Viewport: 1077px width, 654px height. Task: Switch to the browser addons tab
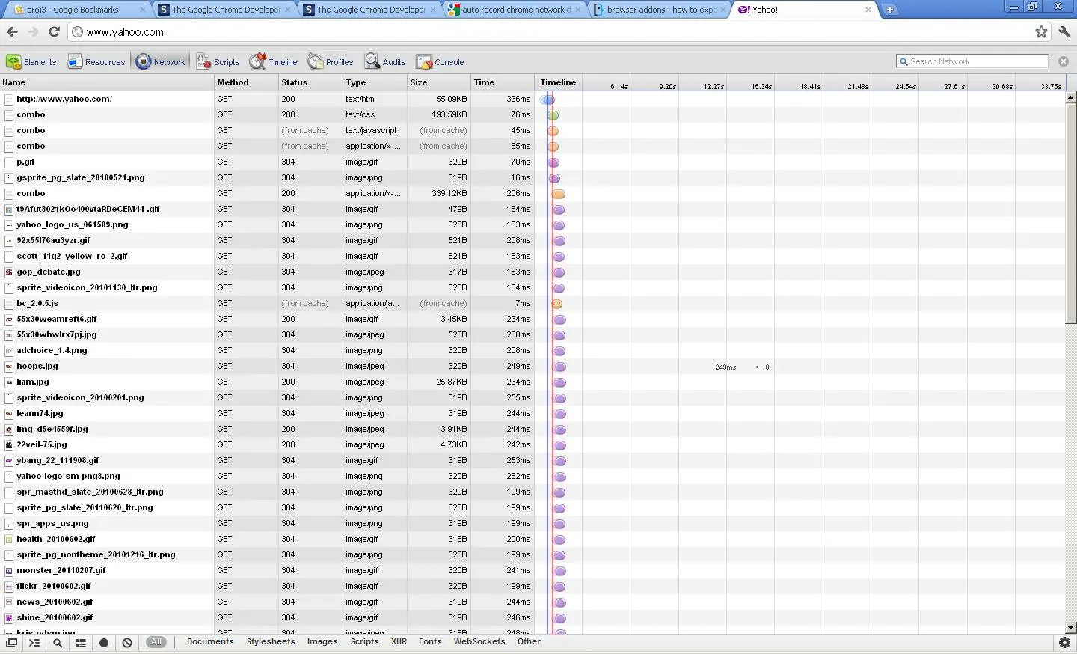660,10
